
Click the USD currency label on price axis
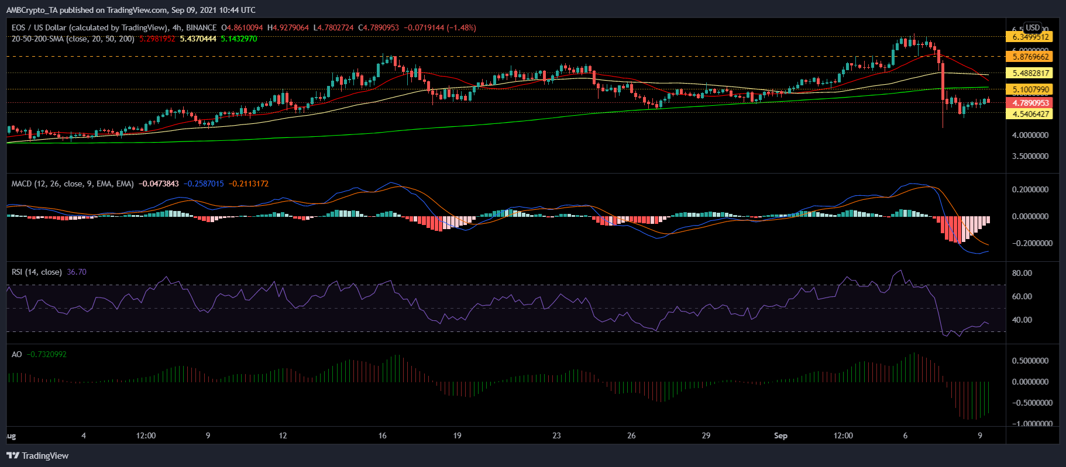click(1033, 27)
